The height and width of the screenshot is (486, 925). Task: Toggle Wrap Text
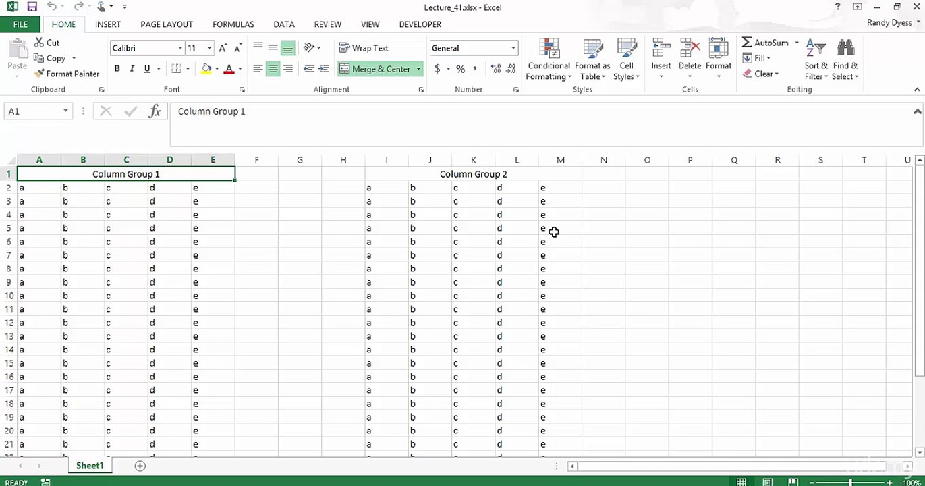[364, 48]
